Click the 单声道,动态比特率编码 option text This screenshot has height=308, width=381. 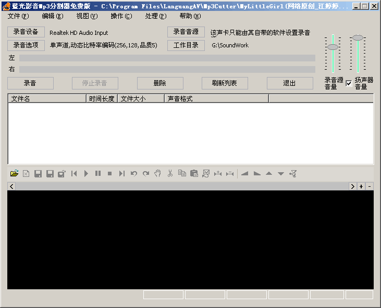coord(104,45)
